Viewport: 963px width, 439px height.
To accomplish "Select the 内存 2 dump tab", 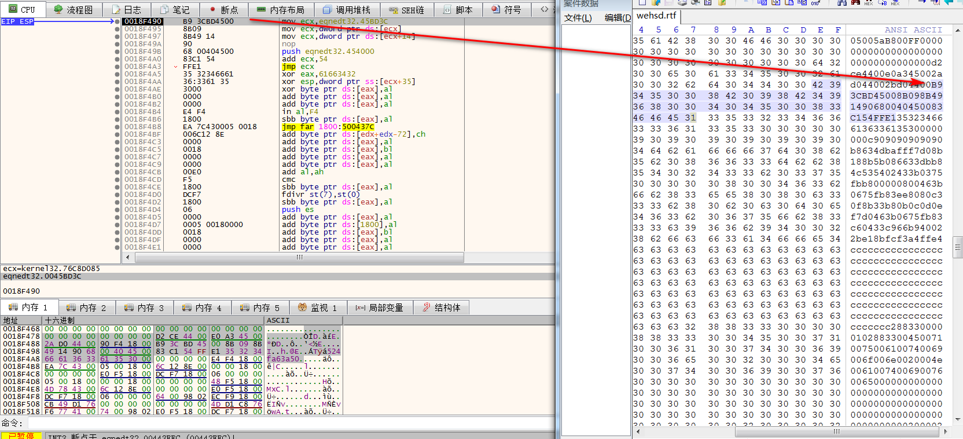I will click(87, 308).
